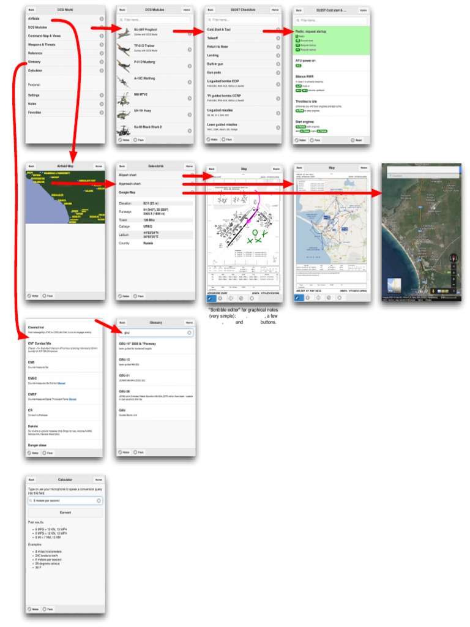Screen dimensions: 470x627
Task: Open TV guided bombs CCRP checklist
Action: coord(242,98)
